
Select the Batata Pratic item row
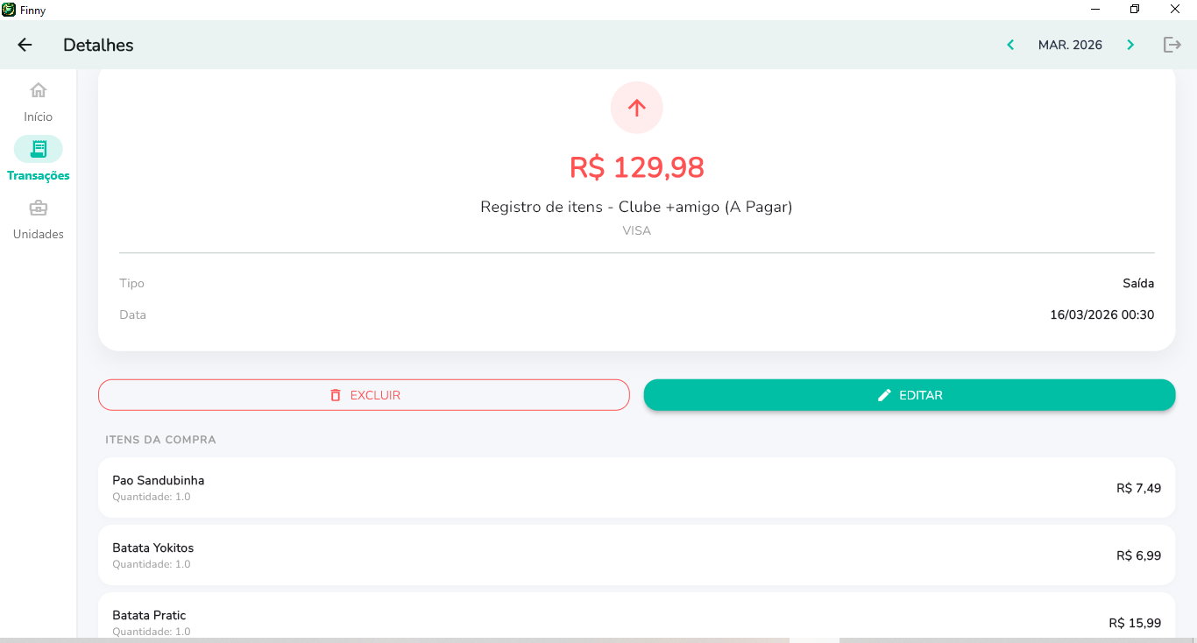(636, 618)
